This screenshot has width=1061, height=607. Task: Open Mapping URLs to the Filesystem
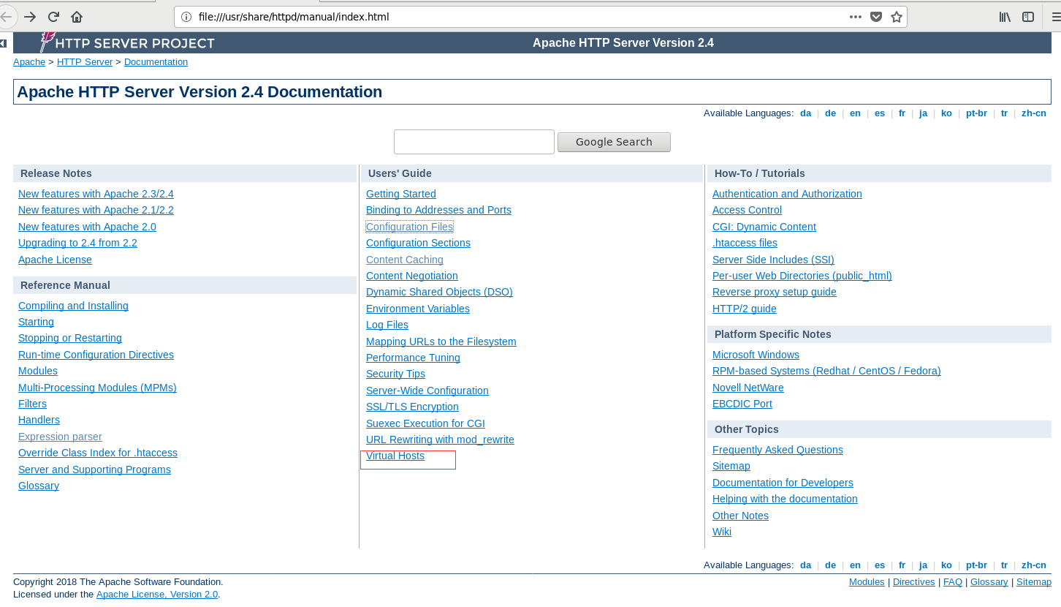[x=441, y=342]
